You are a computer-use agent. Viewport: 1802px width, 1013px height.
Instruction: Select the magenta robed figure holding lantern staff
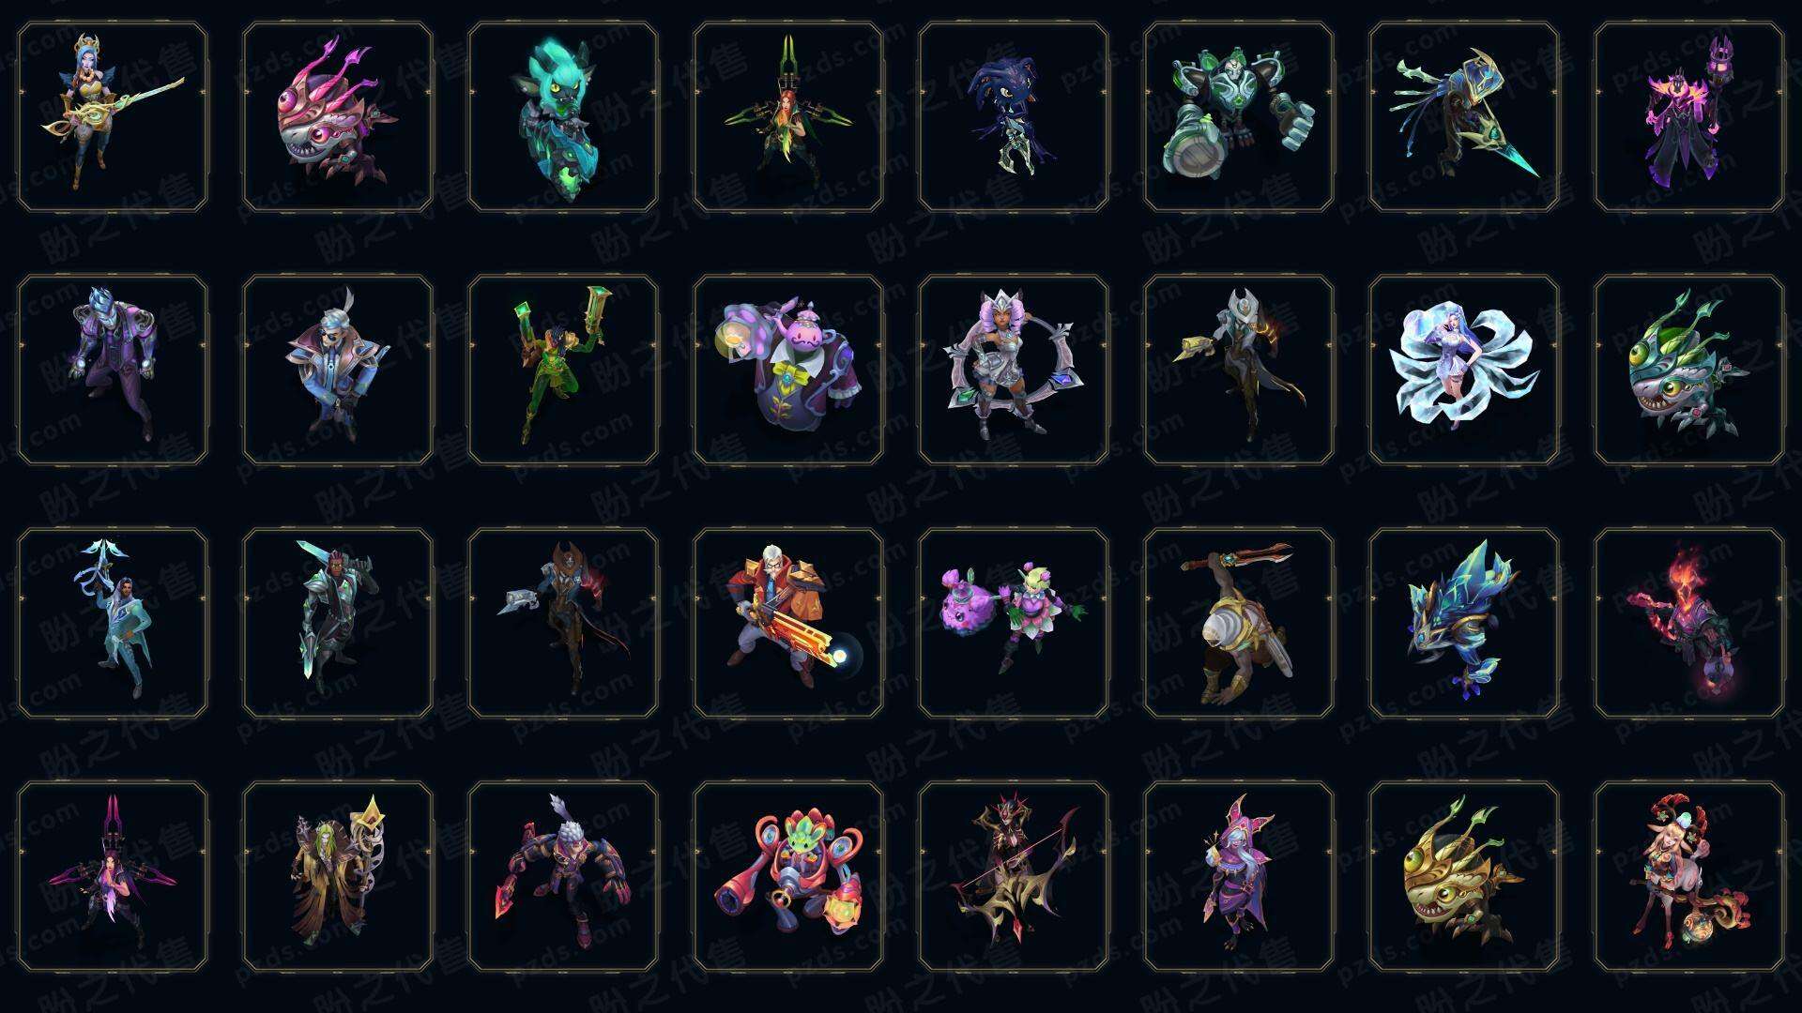click(x=1689, y=117)
